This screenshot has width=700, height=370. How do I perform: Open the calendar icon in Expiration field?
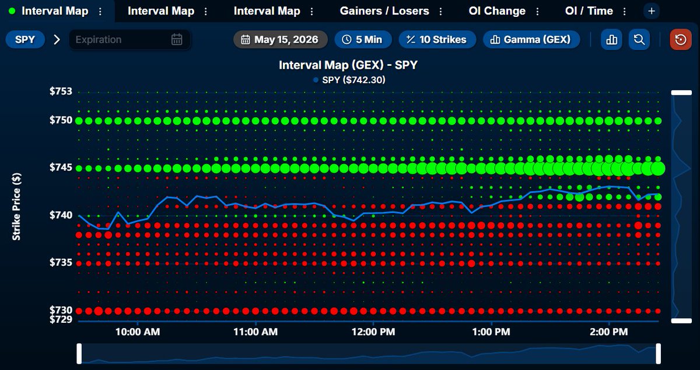177,40
